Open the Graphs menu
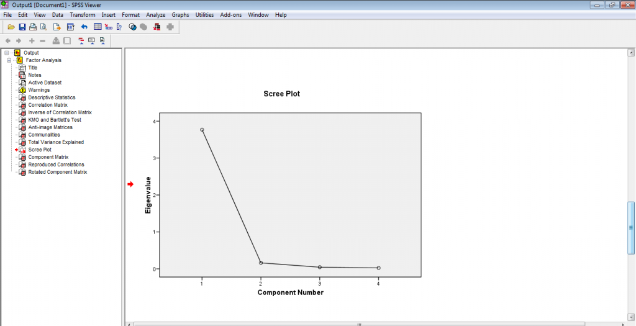This screenshot has width=636, height=326. (x=180, y=14)
